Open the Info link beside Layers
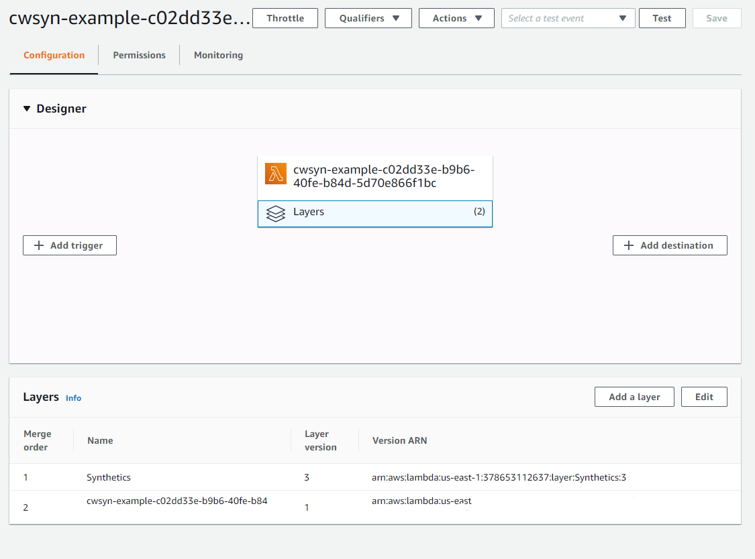755x559 pixels. (x=73, y=398)
